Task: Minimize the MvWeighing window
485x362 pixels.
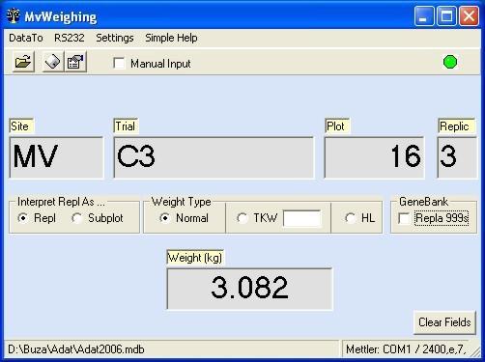Action: click(424, 15)
